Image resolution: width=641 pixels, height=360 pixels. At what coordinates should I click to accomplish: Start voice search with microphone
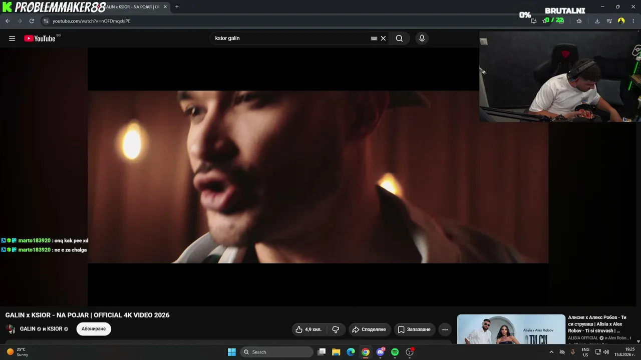(x=422, y=38)
